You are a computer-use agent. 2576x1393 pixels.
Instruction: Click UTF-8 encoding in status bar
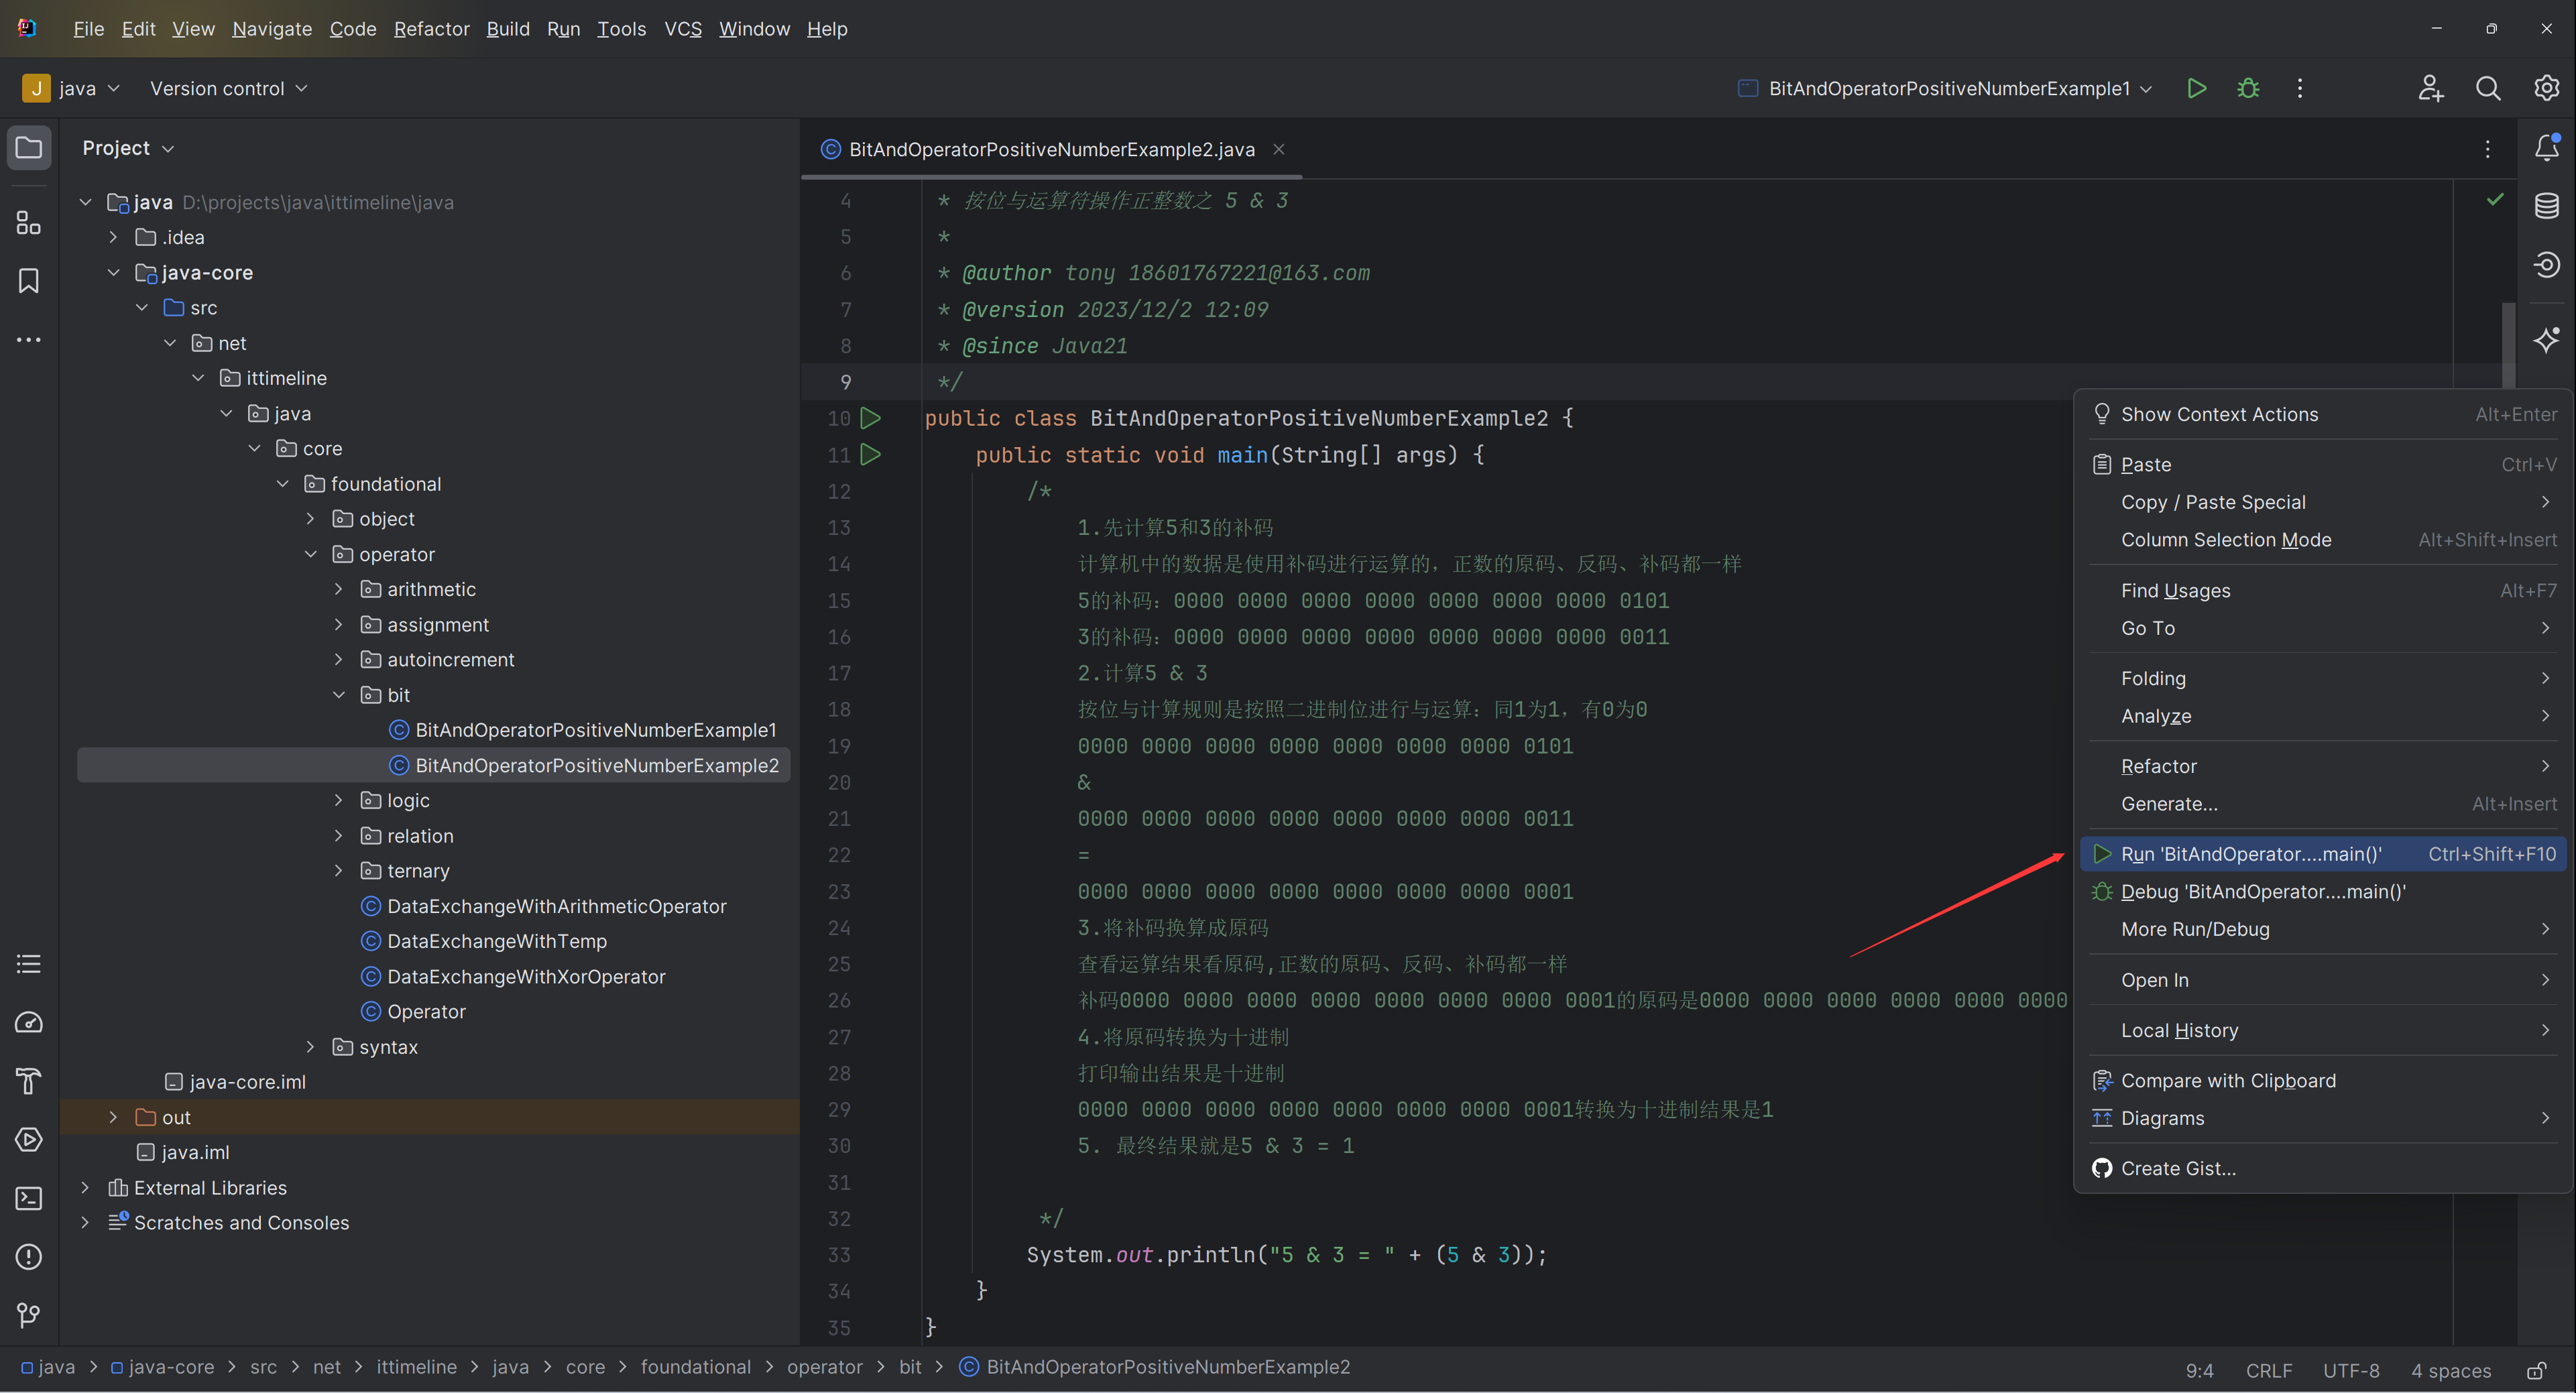tap(2351, 1370)
